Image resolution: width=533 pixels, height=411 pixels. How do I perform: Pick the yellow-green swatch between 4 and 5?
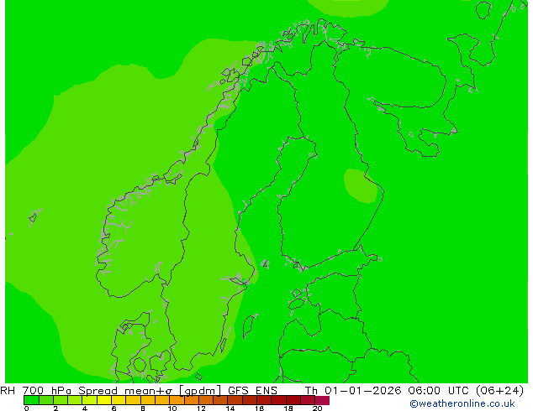pyautogui.click(x=89, y=400)
